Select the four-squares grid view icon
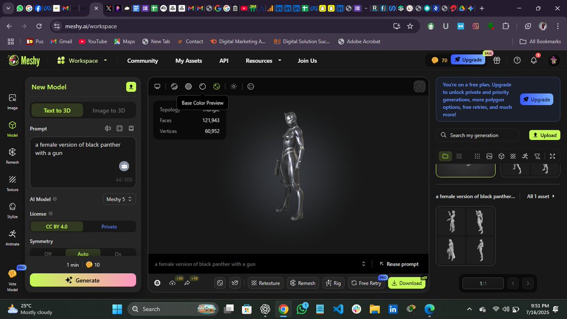567x319 pixels. click(x=459, y=156)
